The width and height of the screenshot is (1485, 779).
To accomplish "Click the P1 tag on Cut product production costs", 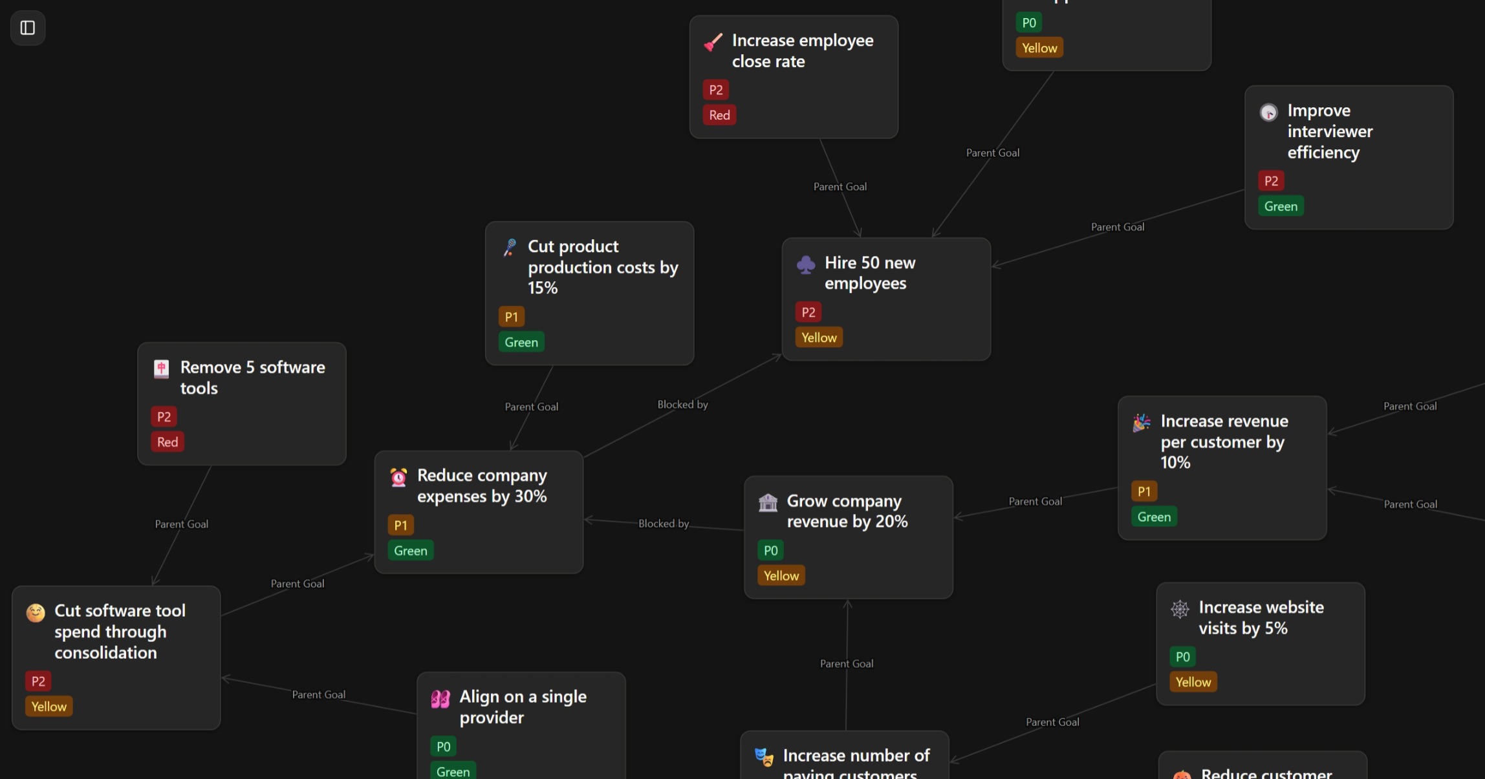I will tap(511, 317).
